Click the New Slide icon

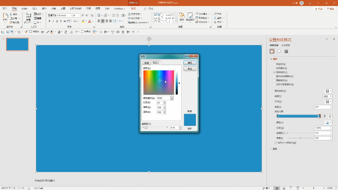(x=28, y=16)
